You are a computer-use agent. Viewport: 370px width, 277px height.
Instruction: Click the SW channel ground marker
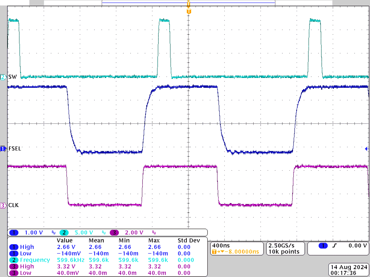tap(3, 77)
